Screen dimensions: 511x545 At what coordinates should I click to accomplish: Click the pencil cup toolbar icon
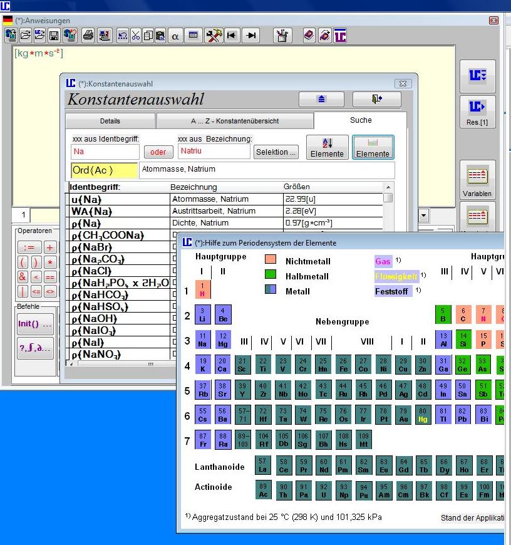point(282,36)
